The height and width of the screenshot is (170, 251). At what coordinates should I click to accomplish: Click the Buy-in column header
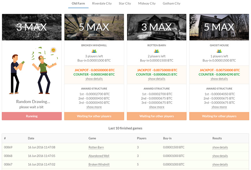pos(167,138)
